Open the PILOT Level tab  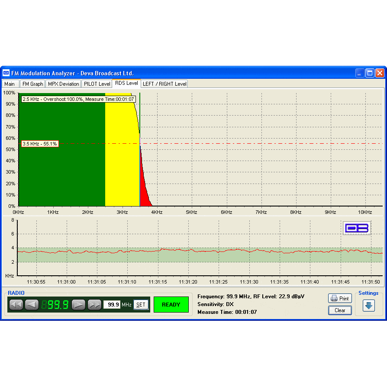click(x=97, y=84)
